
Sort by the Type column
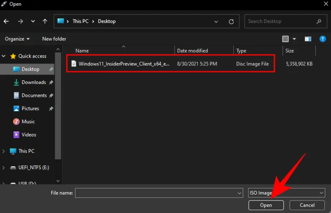pos(241,50)
